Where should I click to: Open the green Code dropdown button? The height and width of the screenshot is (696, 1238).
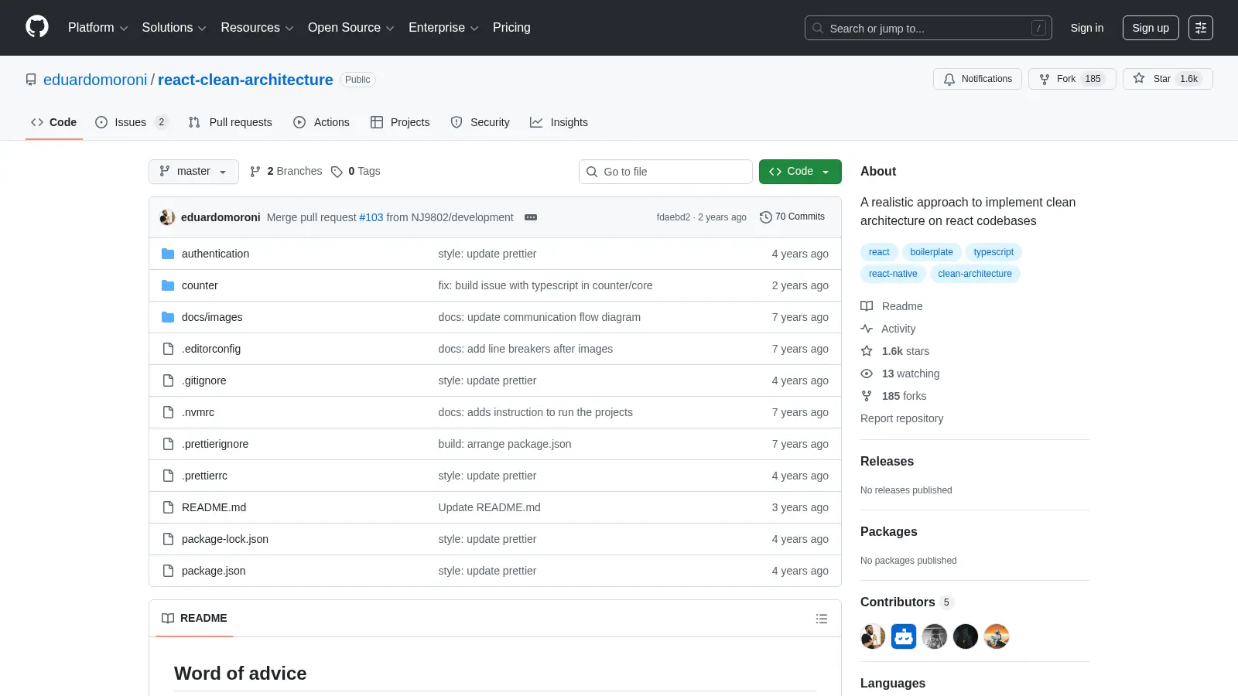click(800, 172)
